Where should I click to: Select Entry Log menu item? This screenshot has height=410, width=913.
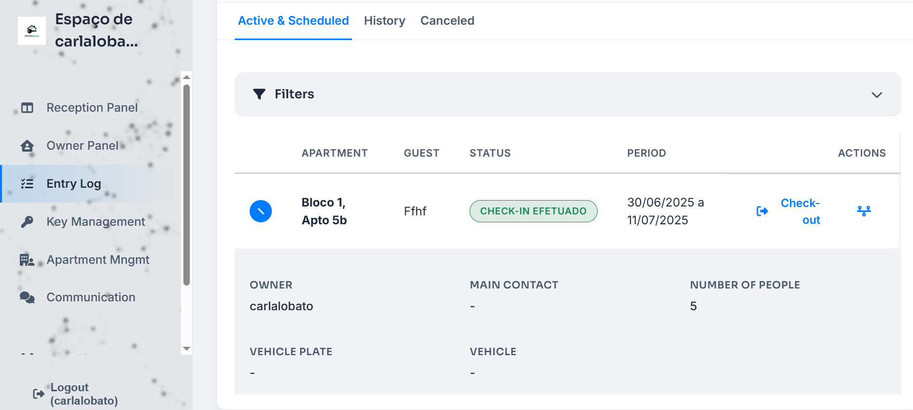(x=91, y=184)
